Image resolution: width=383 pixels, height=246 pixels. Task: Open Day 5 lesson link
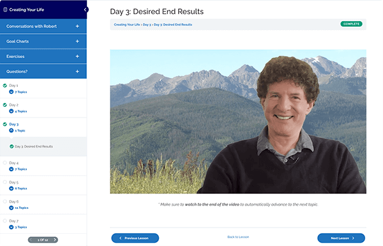pos(13,182)
